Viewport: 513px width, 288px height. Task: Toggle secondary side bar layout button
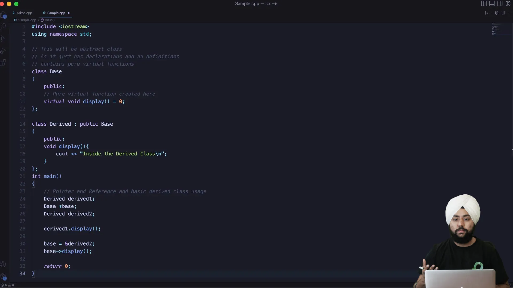coord(500,3)
